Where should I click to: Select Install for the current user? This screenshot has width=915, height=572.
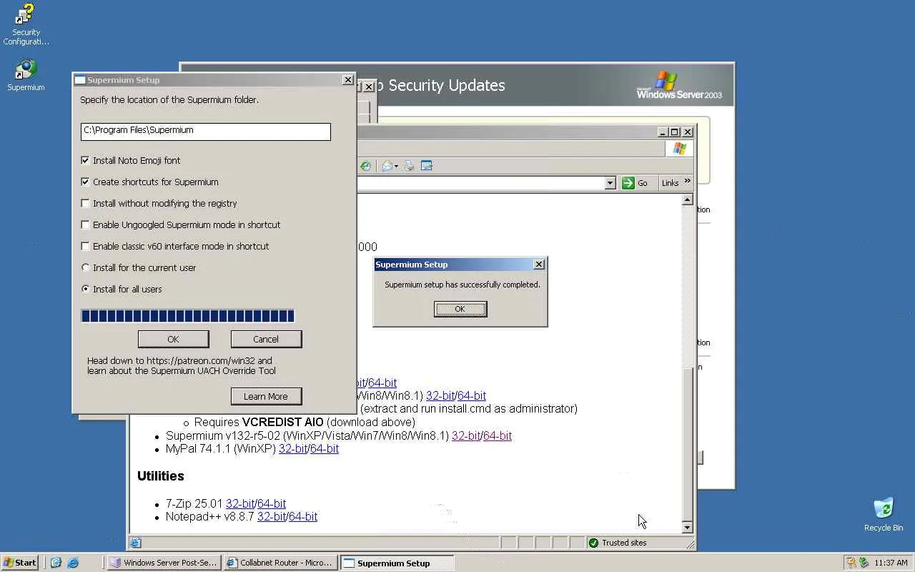coord(85,268)
